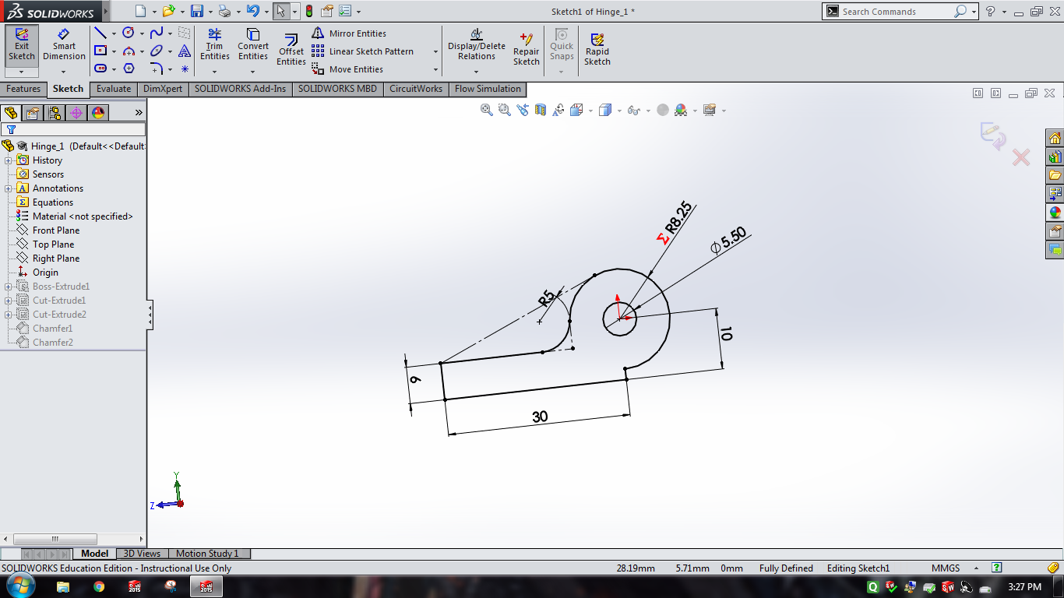Expand the Cut-Extrude2 feature node

pyautogui.click(x=9, y=315)
